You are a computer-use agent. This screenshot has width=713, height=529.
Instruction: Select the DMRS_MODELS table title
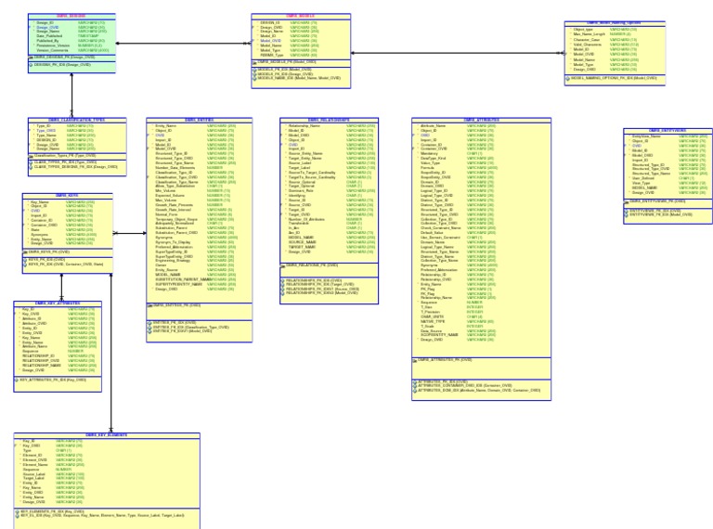click(x=301, y=16)
